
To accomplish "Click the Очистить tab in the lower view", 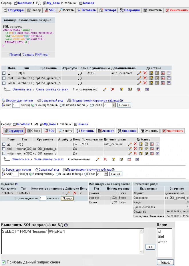I will pos(149,131).
